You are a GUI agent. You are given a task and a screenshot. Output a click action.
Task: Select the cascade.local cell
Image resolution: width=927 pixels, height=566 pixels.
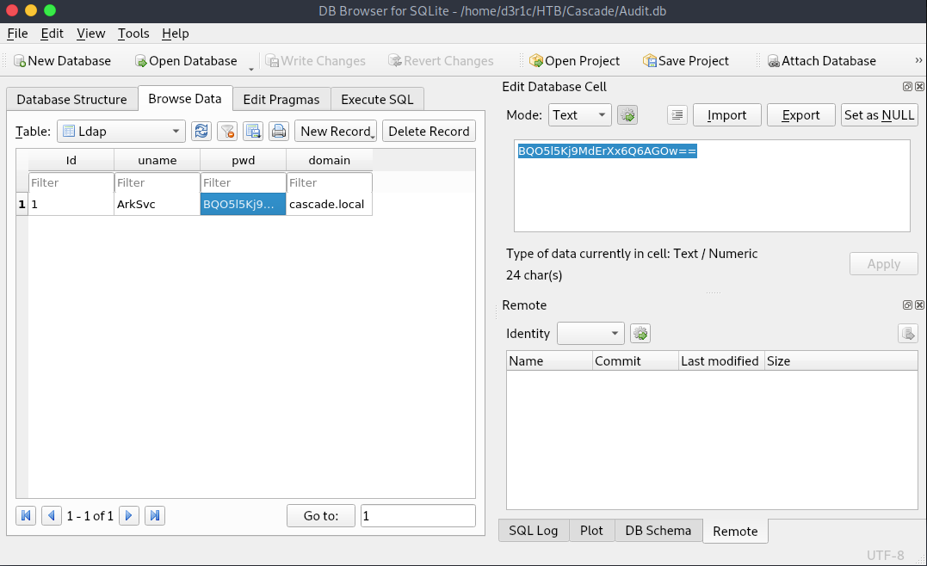[x=330, y=205]
